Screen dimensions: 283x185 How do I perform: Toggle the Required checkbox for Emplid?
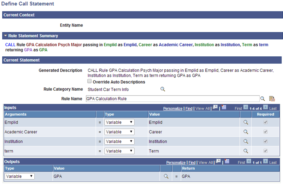click(265, 122)
